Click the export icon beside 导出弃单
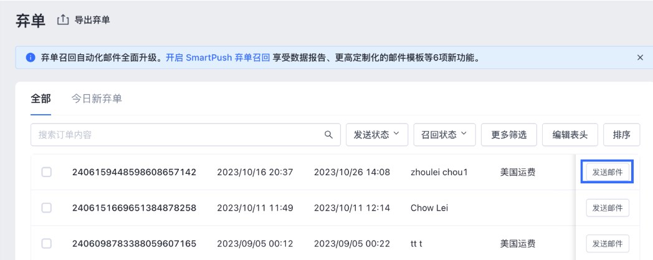 tap(64, 21)
